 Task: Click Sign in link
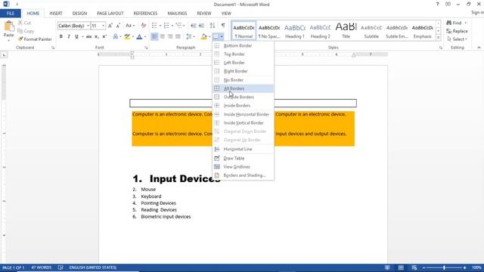477,13
